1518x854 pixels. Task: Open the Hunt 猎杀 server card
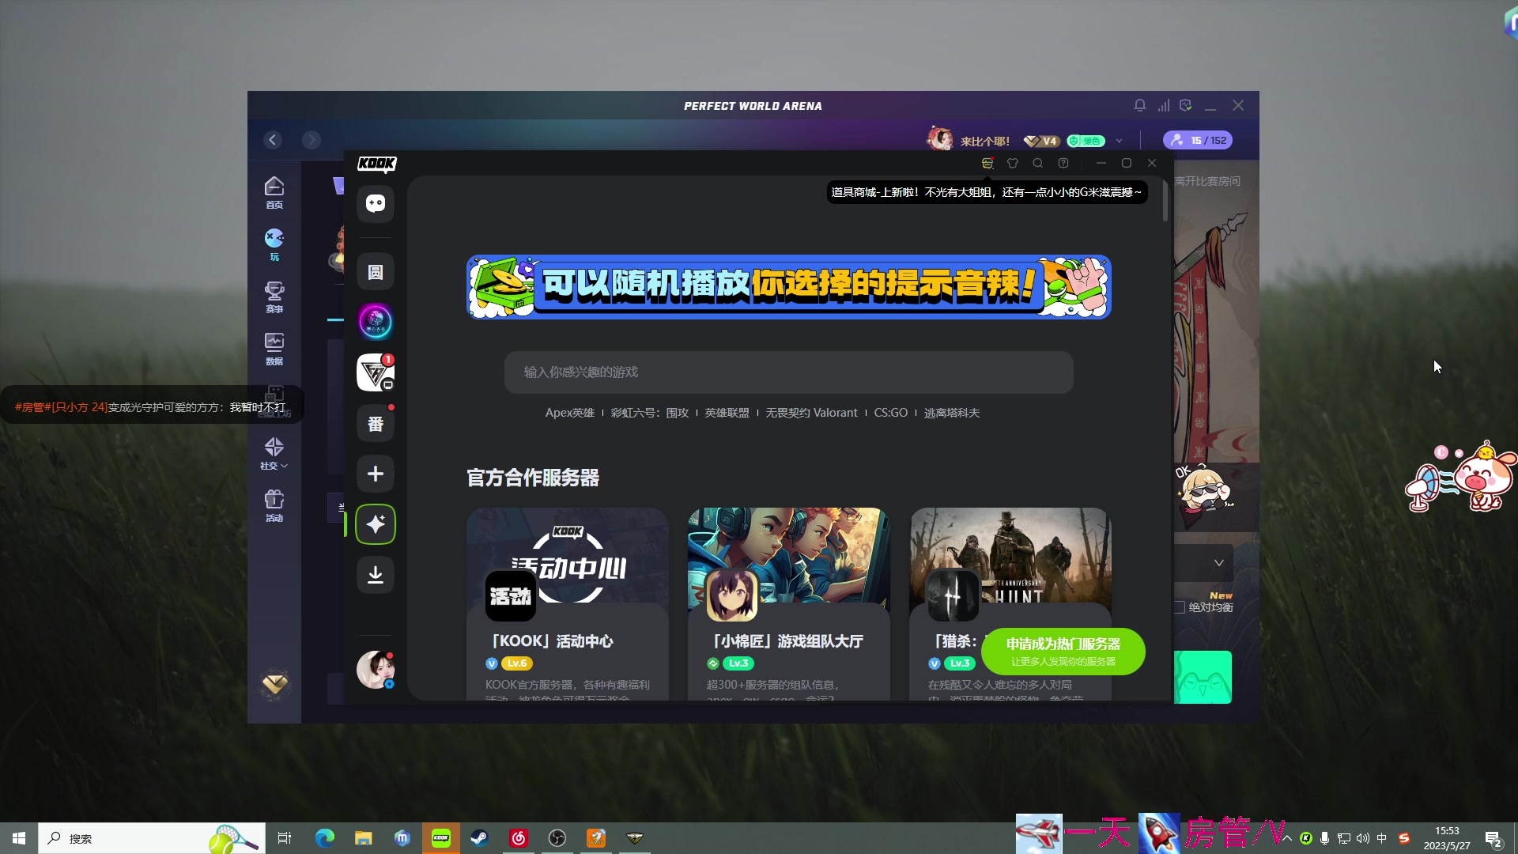click(x=1010, y=604)
